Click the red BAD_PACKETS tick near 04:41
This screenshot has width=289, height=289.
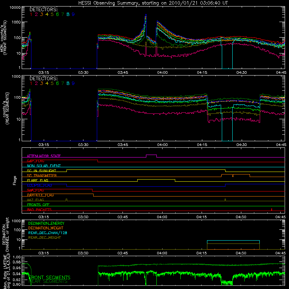click(x=272, y=210)
